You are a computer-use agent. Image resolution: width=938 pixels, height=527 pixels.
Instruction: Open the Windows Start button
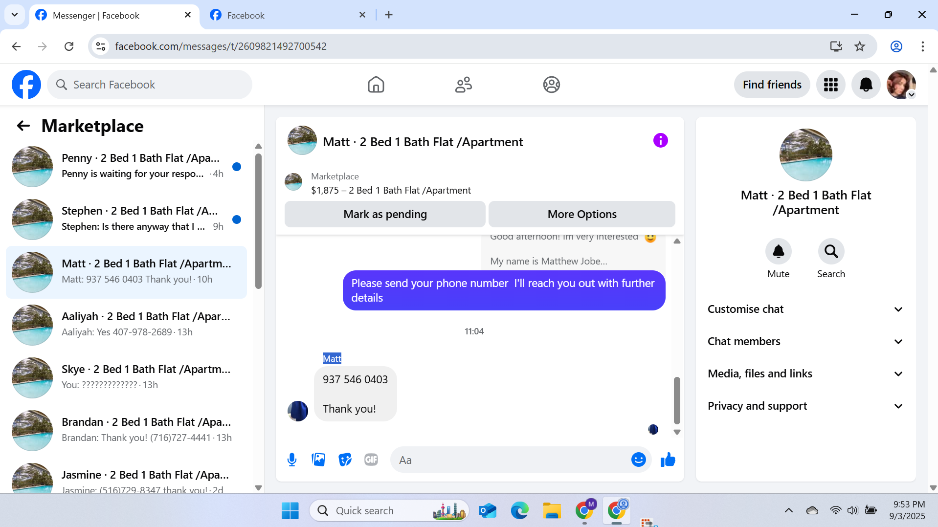click(x=290, y=510)
